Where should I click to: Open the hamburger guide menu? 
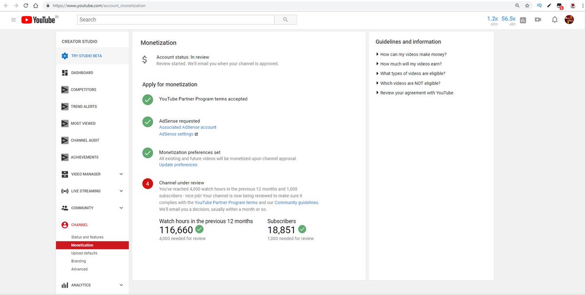13,20
